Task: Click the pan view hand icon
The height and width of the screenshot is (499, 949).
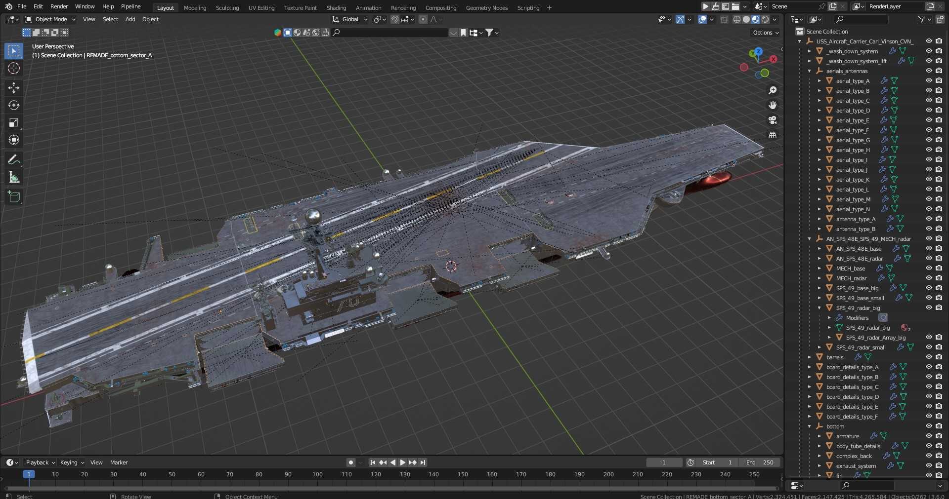Action: (x=773, y=105)
